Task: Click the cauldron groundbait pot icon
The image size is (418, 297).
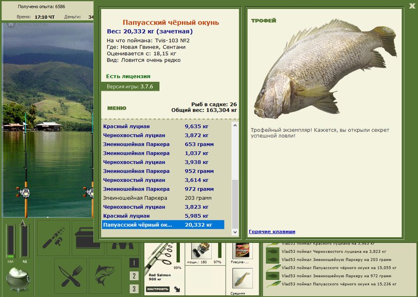Action: tap(18, 280)
